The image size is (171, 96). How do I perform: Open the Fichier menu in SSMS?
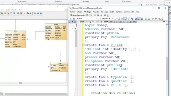coord(72,12)
